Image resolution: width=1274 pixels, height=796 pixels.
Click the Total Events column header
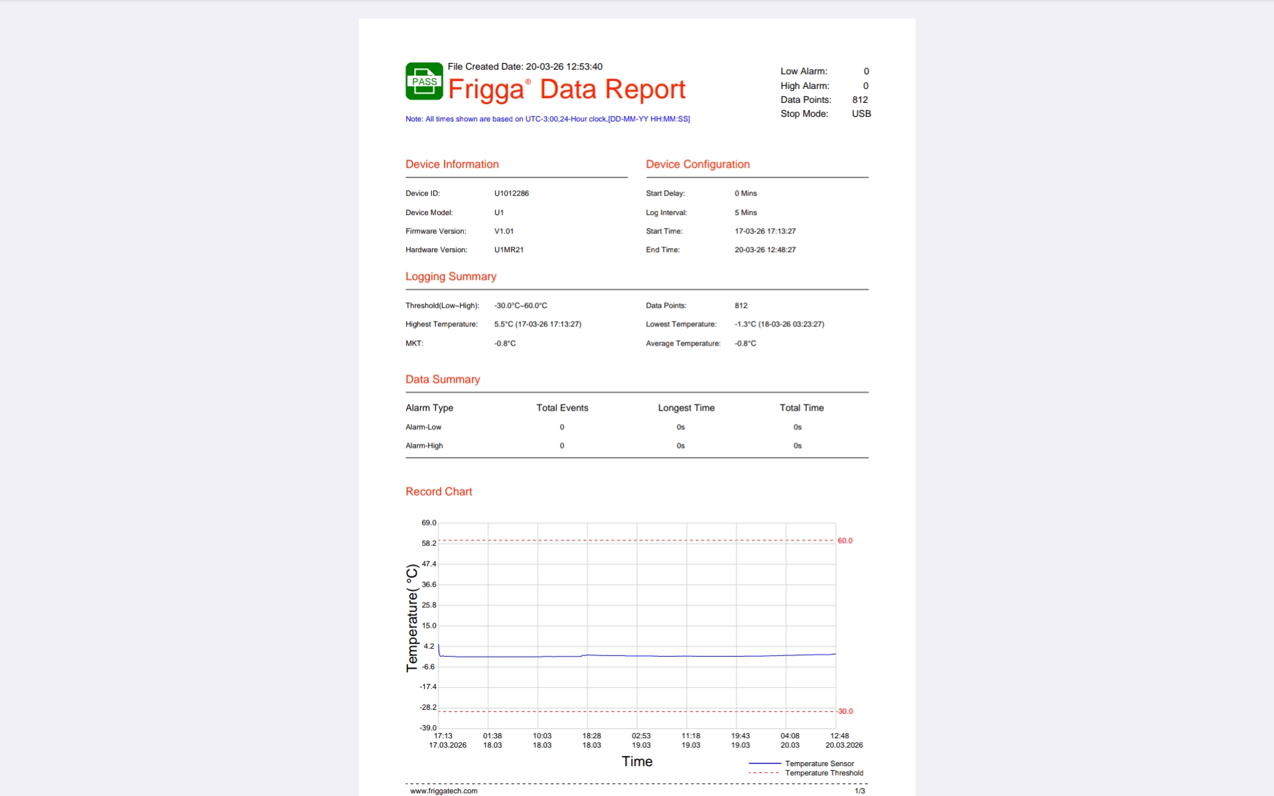pyautogui.click(x=562, y=408)
